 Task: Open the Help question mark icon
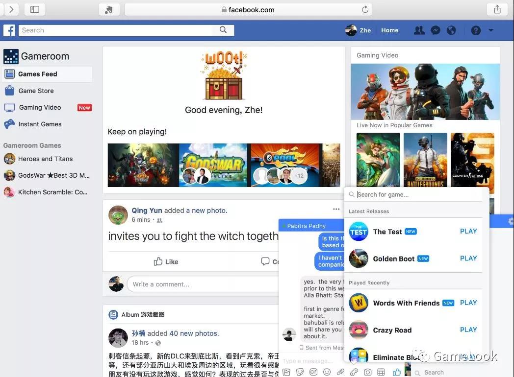click(476, 30)
